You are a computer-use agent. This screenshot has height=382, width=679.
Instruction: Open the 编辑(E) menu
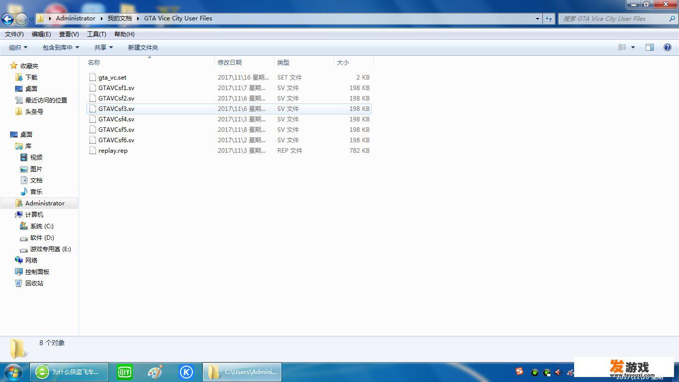coord(41,34)
